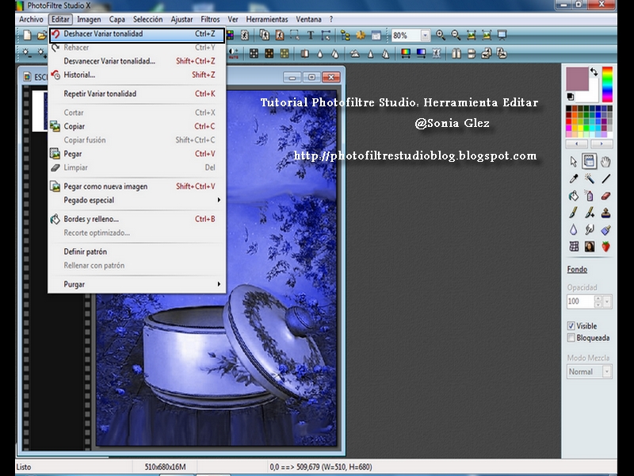Select the Mona Lisa art tool
The height and width of the screenshot is (476, 634).
[x=590, y=246]
